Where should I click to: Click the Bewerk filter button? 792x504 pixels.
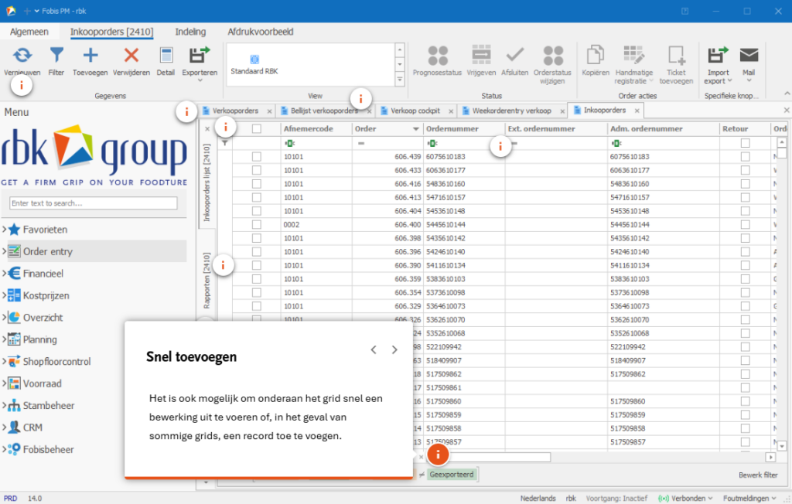pyautogui.click(x=758, y=475)
